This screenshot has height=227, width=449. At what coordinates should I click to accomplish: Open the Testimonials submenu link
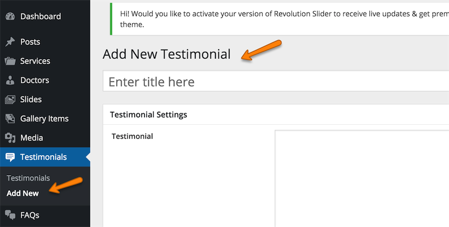[x=28, y=178]
